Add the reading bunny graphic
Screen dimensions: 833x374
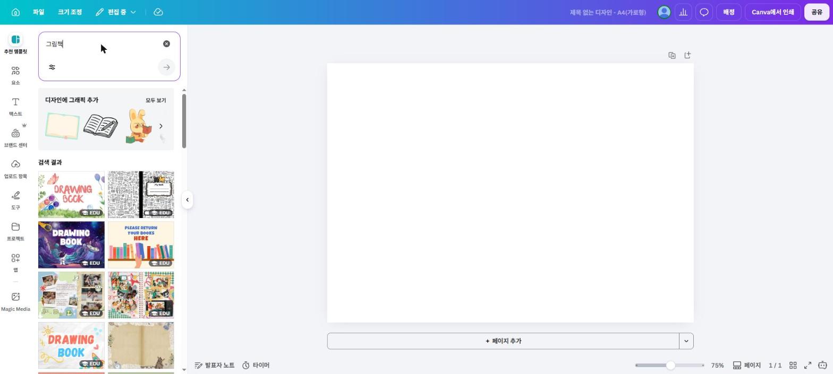(139, 126)
